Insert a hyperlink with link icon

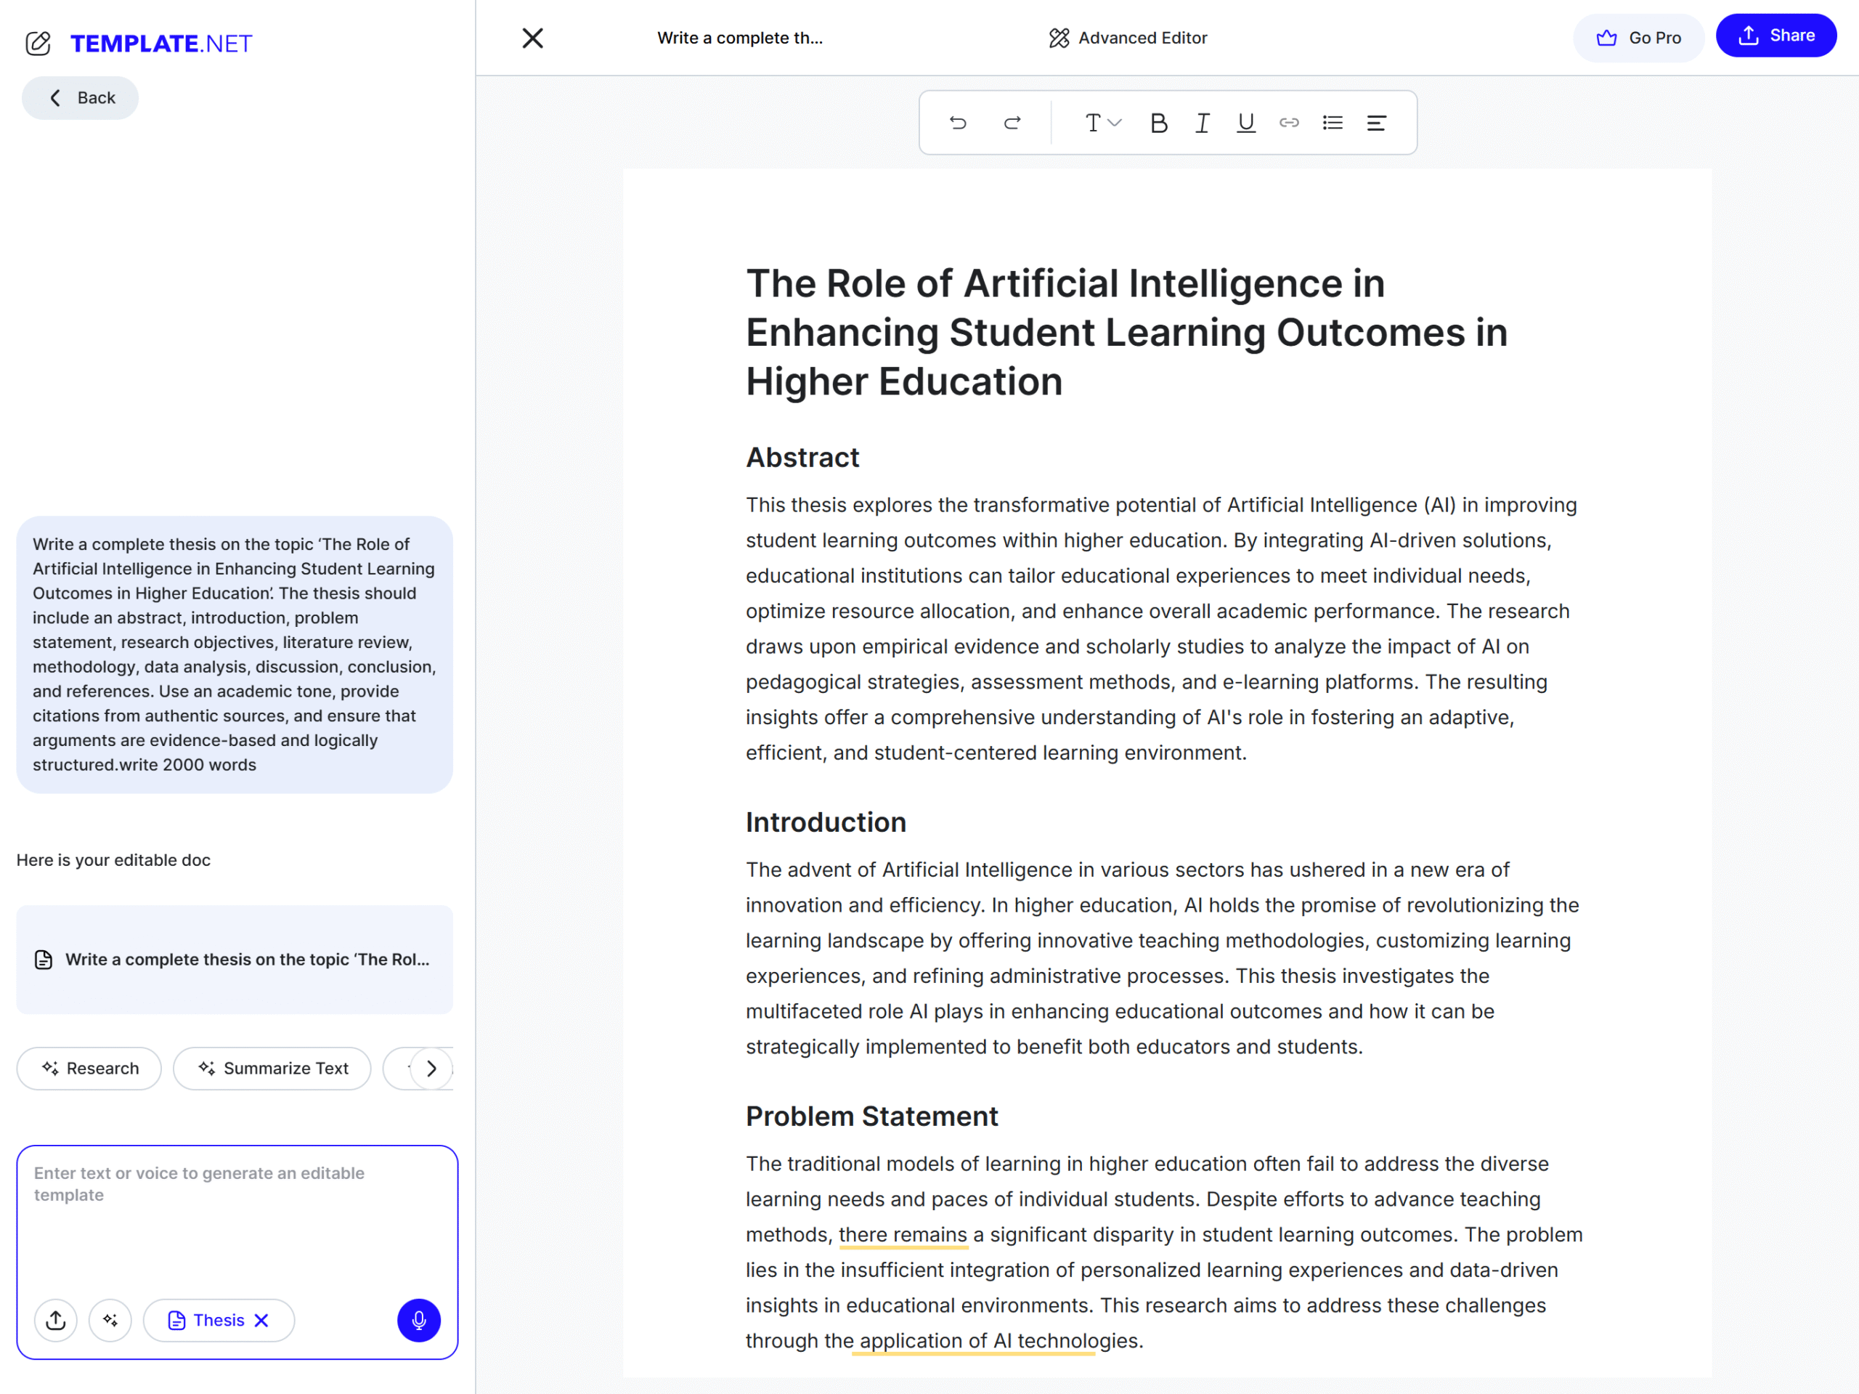[x=1289, y=123]
